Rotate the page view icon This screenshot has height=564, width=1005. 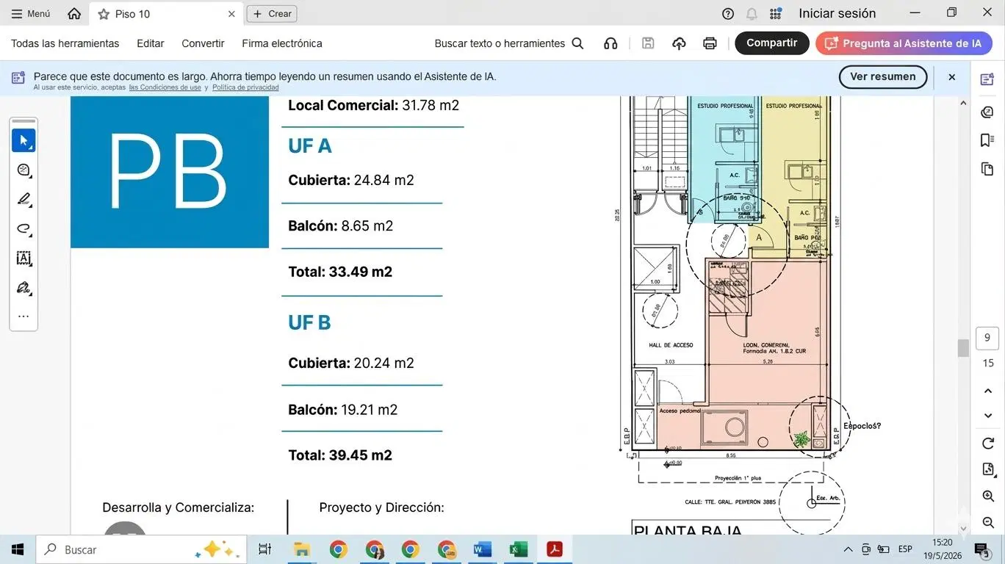pyautogui.click(x=988, y=444)
